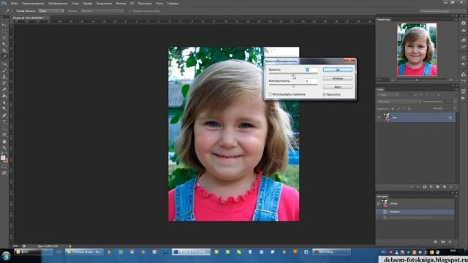Select the Pen tool

coord(4,115)
